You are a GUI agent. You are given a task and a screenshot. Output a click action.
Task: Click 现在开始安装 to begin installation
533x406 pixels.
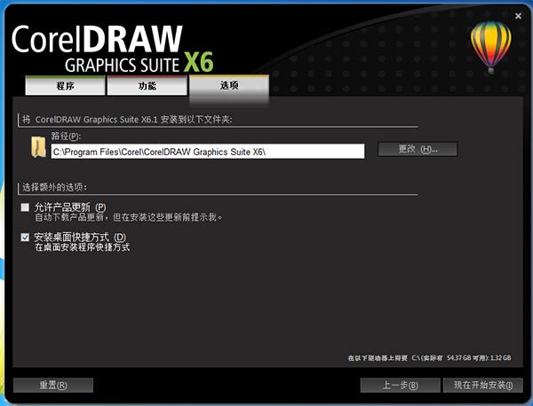(483, 385)
